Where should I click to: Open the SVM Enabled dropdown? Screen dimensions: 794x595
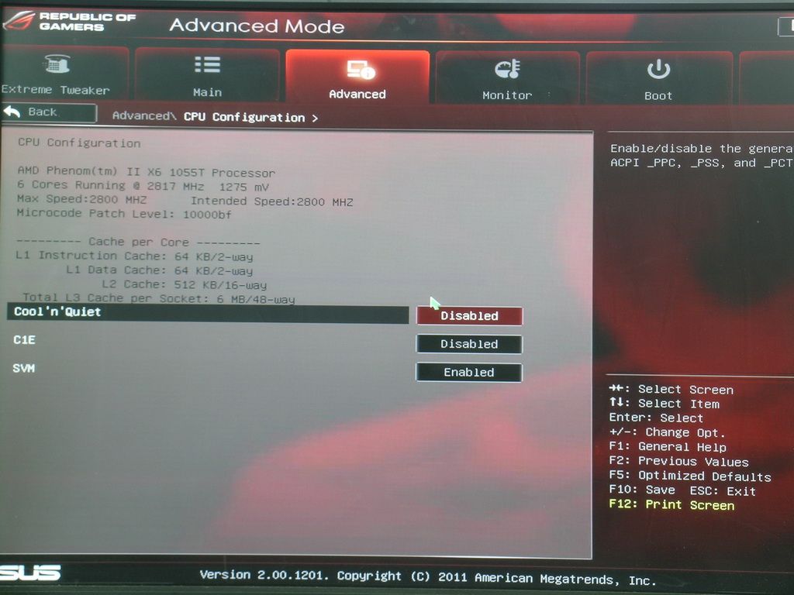[x=469, y=373]
